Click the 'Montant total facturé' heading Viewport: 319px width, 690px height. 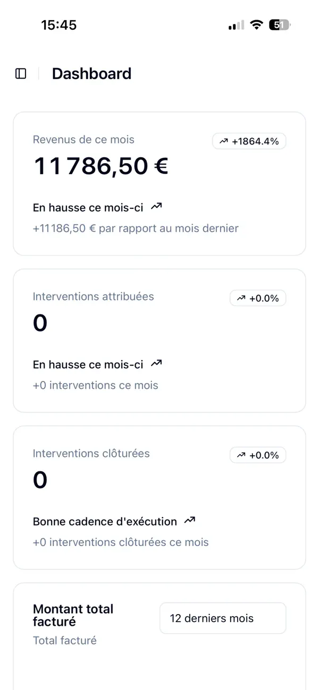pos(73,615)
